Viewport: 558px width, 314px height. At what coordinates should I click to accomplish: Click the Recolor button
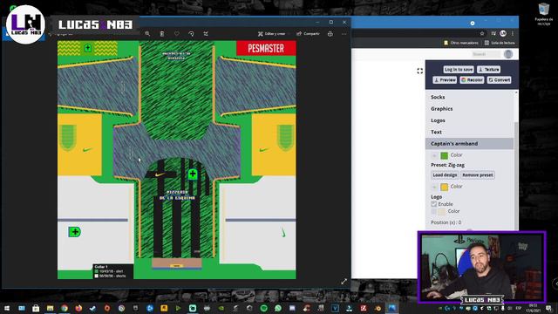pyautogui.click(x=472, y=79)
